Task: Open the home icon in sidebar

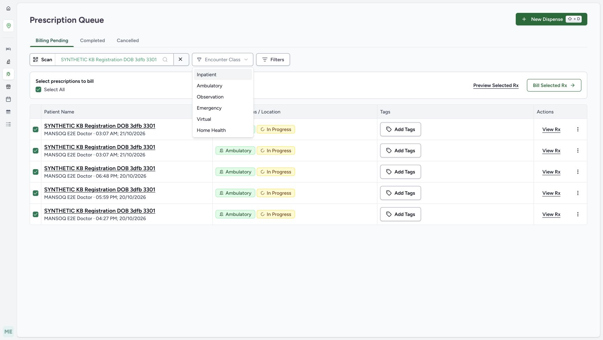Action: pos(8,8)
